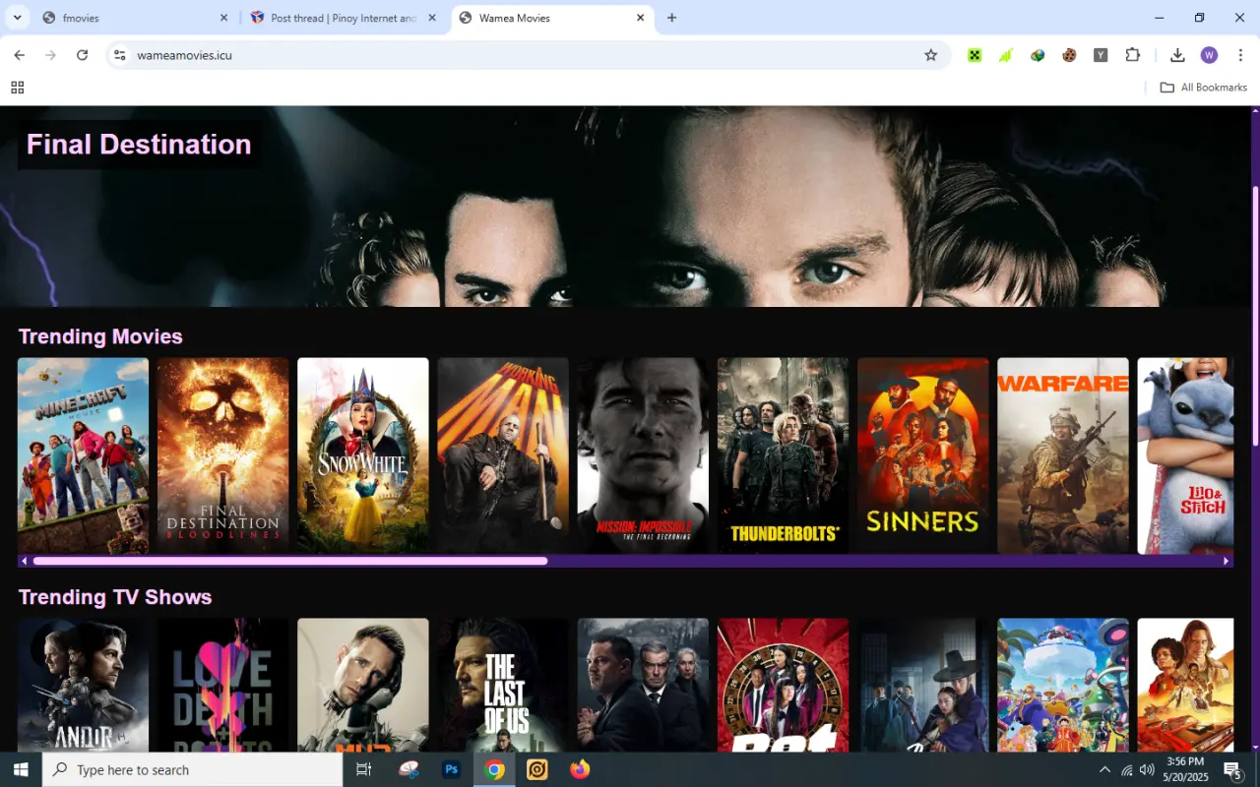Select the Thunderbolts* movie poster
This screenshot has width=1260, height=787.
coord(784,455)
